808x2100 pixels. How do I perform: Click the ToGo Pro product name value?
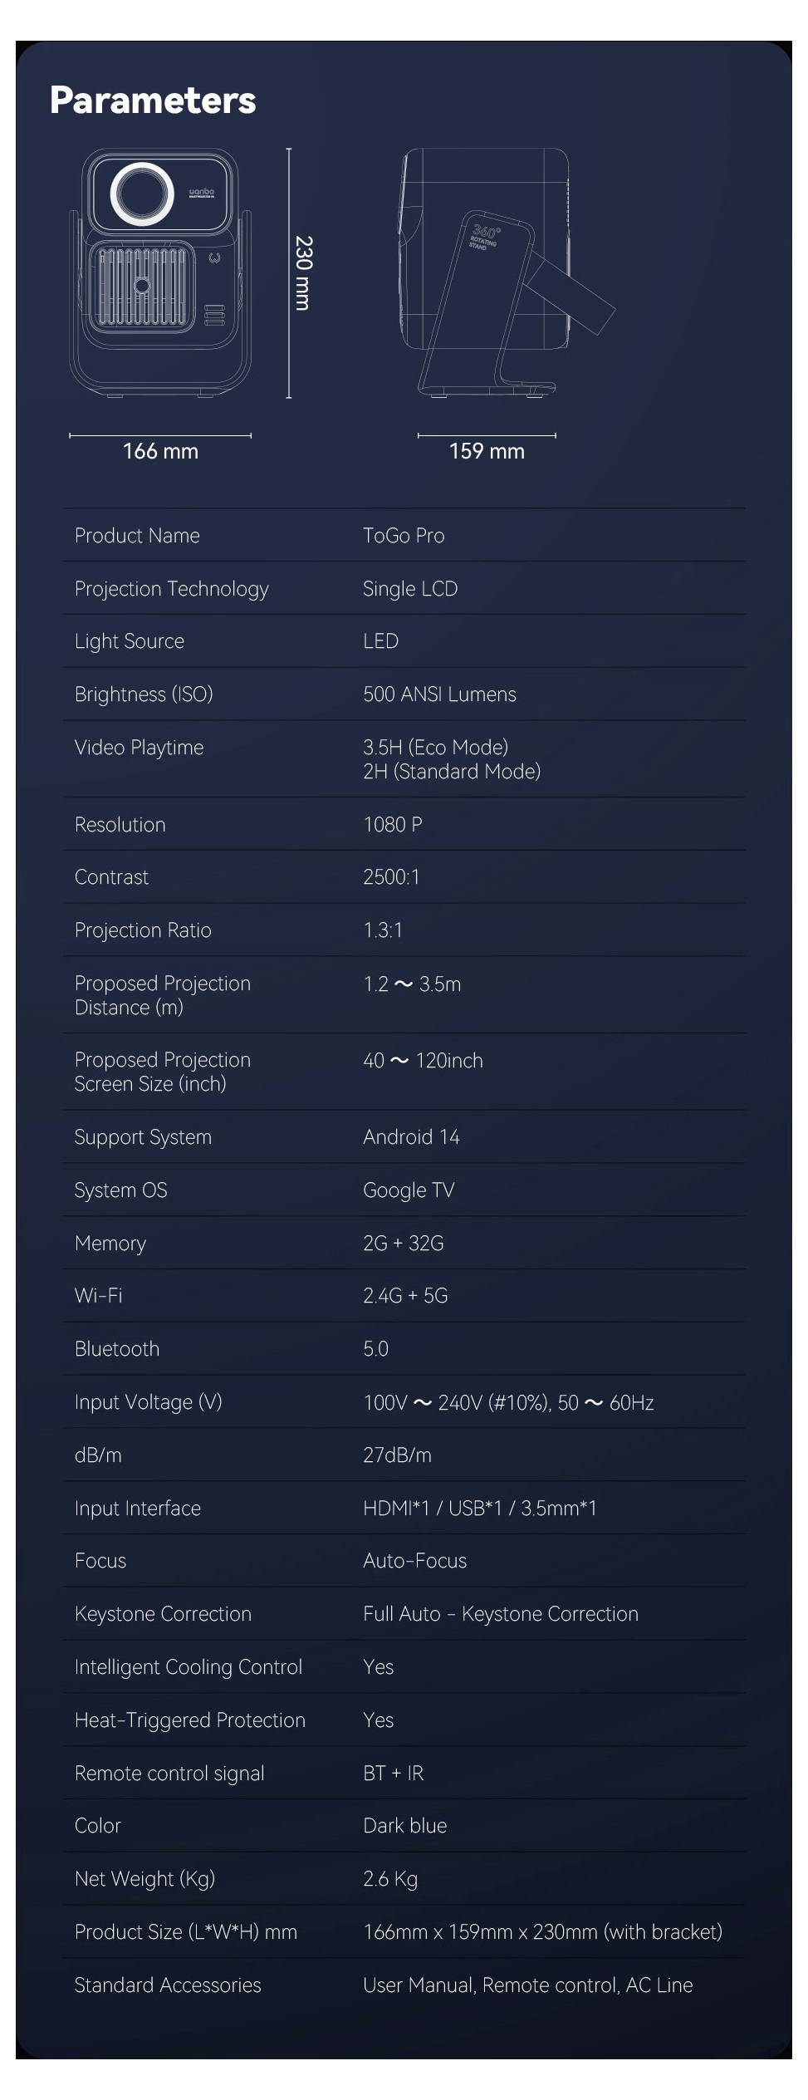pos(404,536)
